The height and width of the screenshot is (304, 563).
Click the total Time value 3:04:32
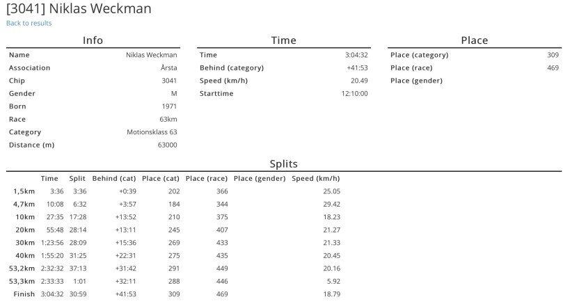click(x=356, y=55)
